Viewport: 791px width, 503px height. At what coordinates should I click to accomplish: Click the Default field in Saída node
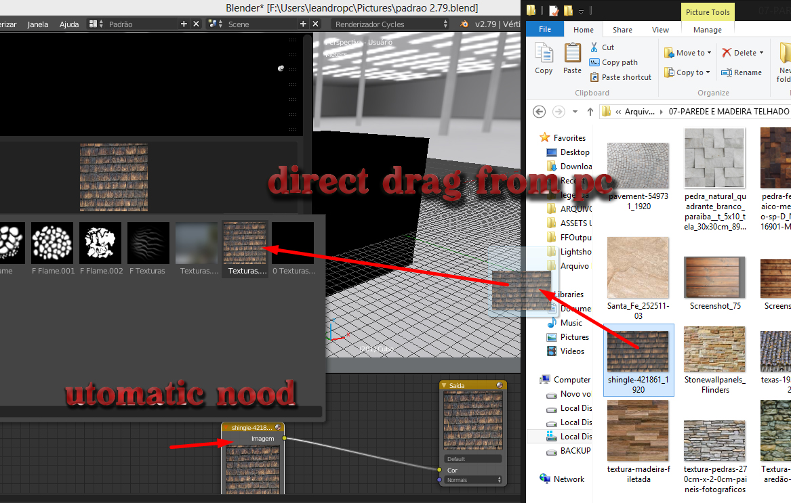[472, 459]
